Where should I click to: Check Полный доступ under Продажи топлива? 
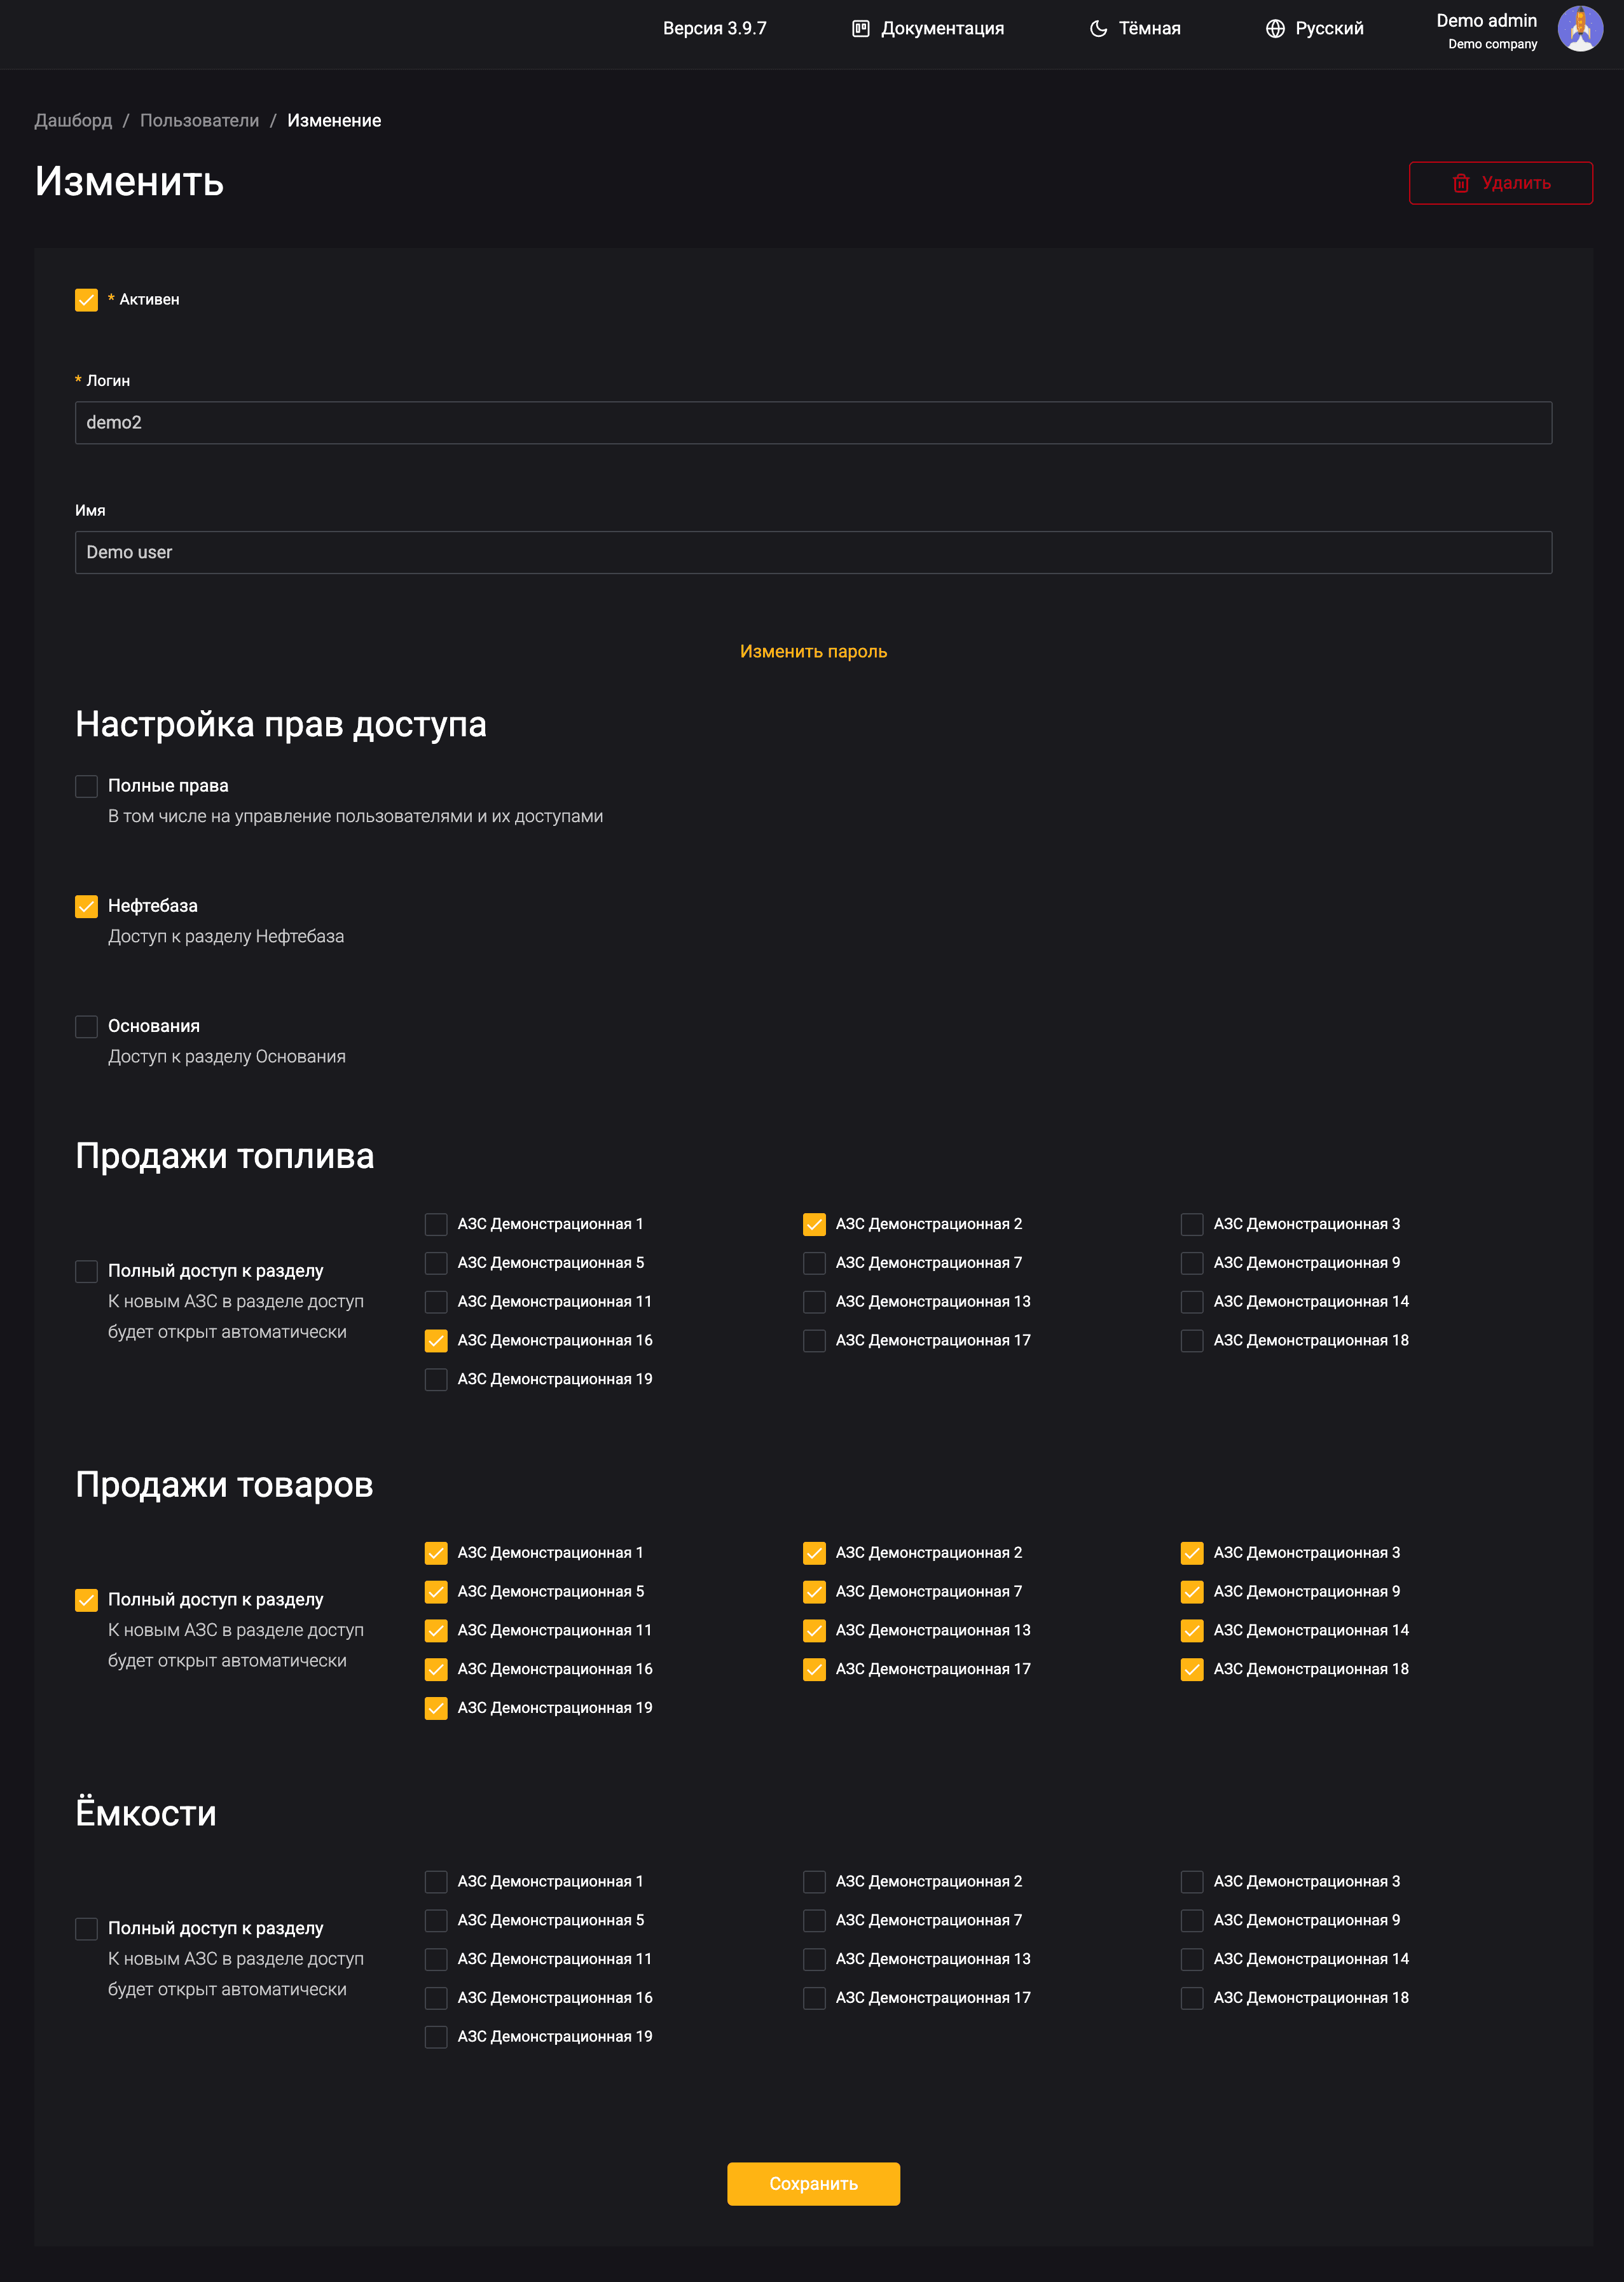tap(86, 1271)
